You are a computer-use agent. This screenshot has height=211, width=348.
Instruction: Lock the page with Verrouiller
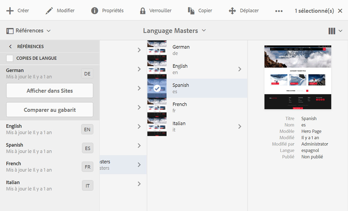pyautogui.click(x=156, y=11)
